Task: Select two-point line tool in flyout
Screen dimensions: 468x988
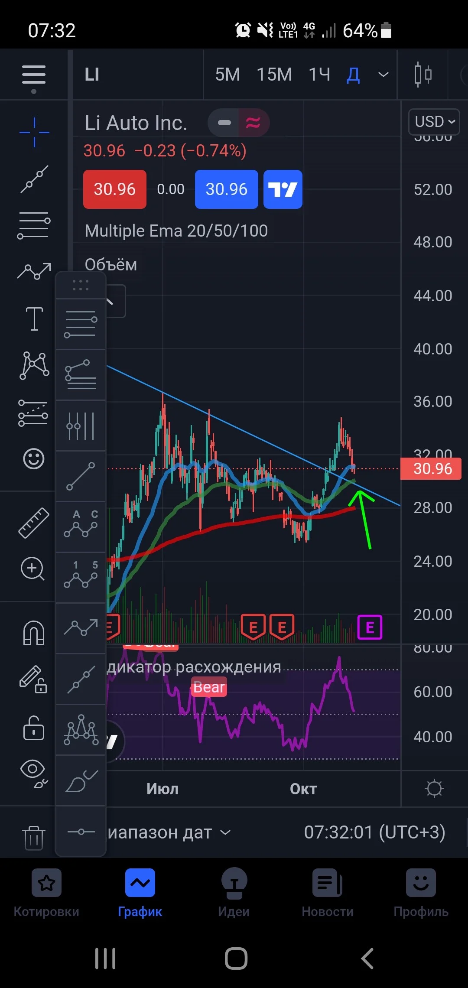Action: click(x=81, y=679)
